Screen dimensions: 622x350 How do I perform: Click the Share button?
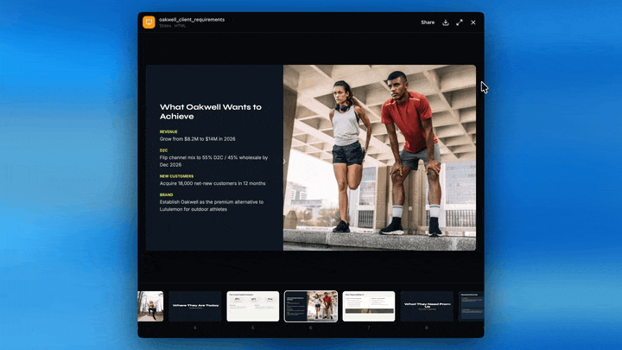click(x=428, y=22)
